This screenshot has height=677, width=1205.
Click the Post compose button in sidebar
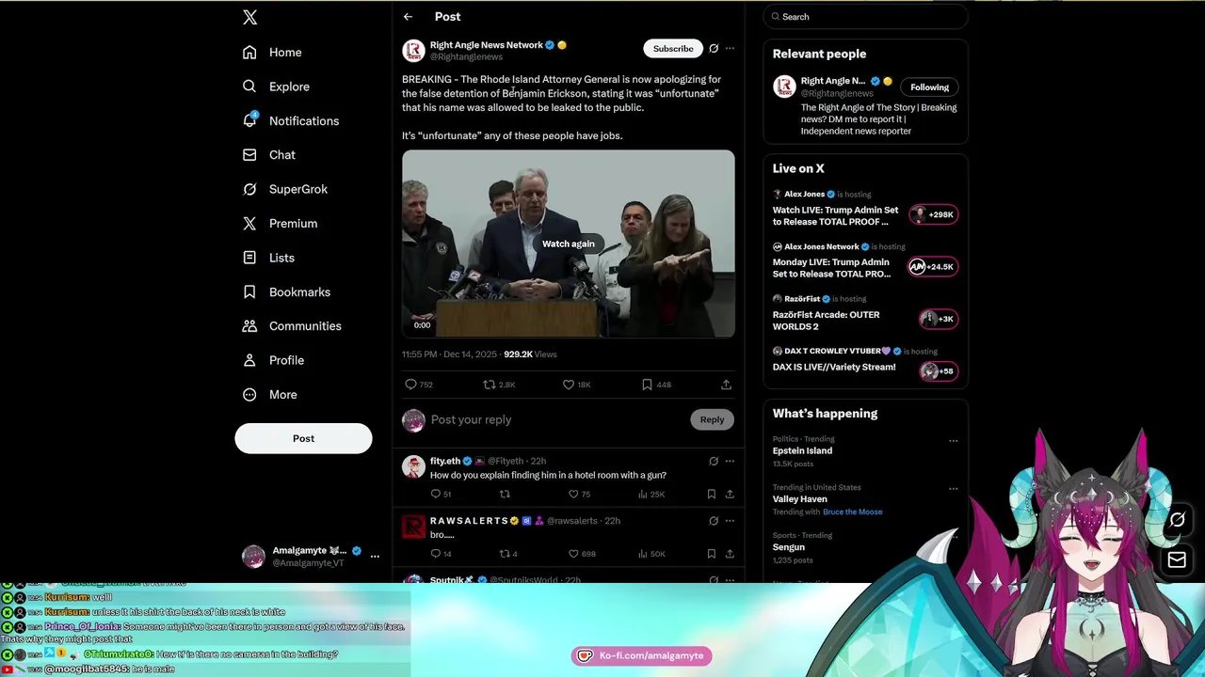pos(303,438)
